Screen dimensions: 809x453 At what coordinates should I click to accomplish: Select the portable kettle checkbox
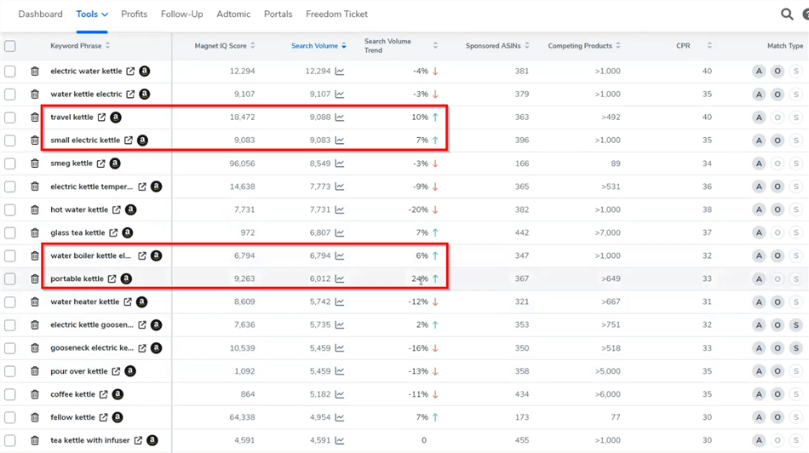click(x=10, y=278)
